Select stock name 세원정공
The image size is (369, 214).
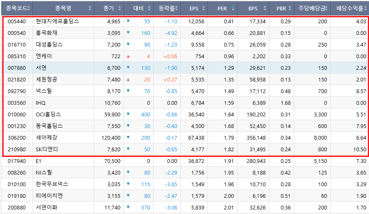(x=46, y=79)
